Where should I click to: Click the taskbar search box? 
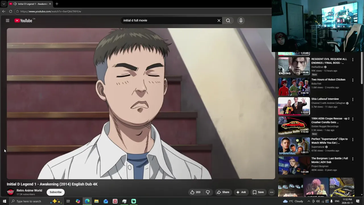click(x=36, y=201)
